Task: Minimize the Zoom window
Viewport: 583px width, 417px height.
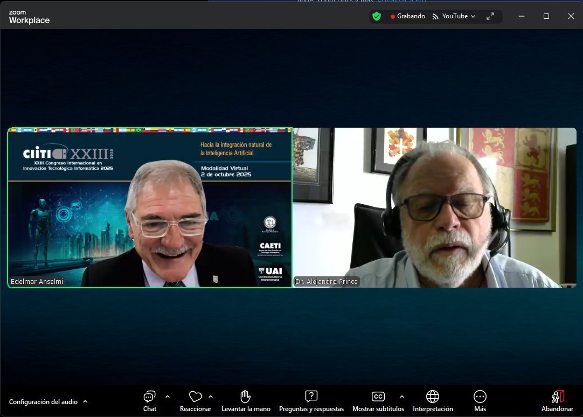Action: 522,16
